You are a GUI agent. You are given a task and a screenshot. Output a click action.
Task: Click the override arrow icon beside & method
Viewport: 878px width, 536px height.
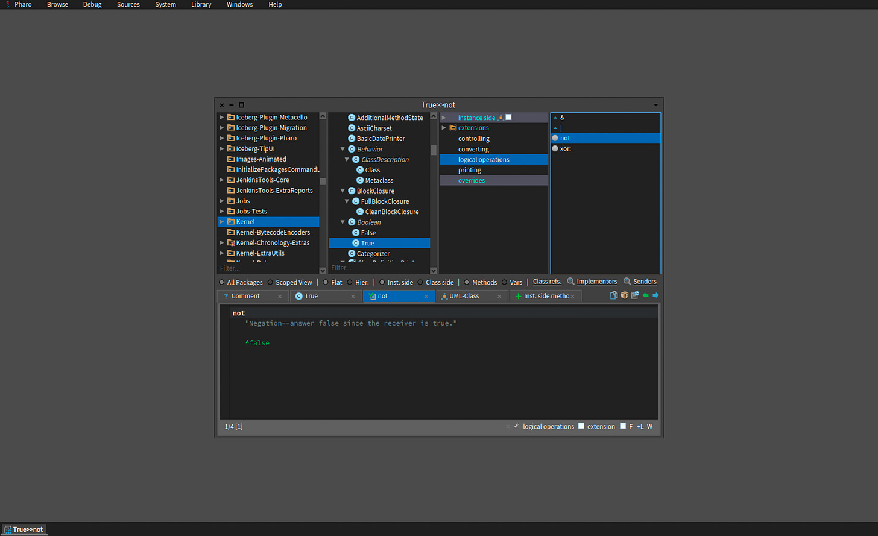[x=555, y=118]
